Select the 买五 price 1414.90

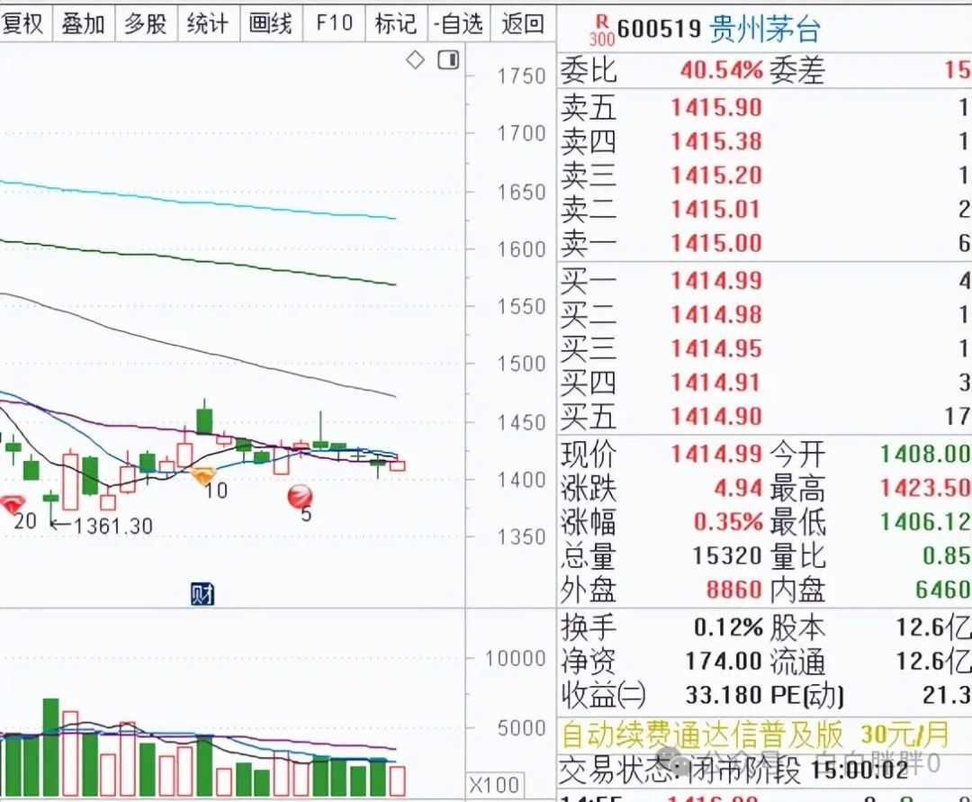click(716, 416)
